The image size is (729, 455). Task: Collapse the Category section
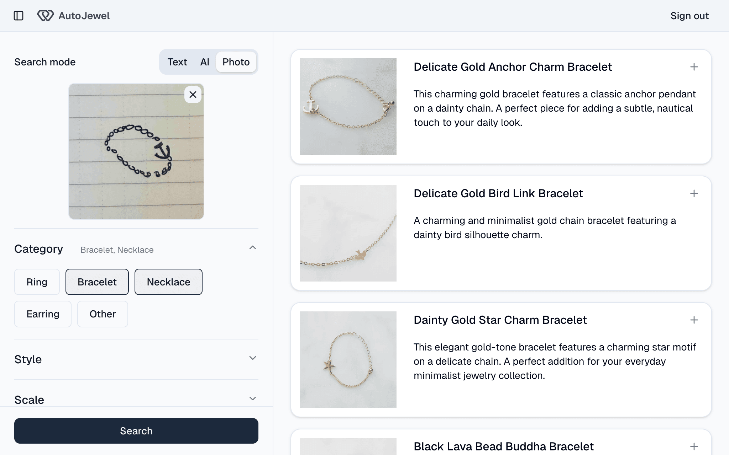pyautogui.click(x=253, y=248)
